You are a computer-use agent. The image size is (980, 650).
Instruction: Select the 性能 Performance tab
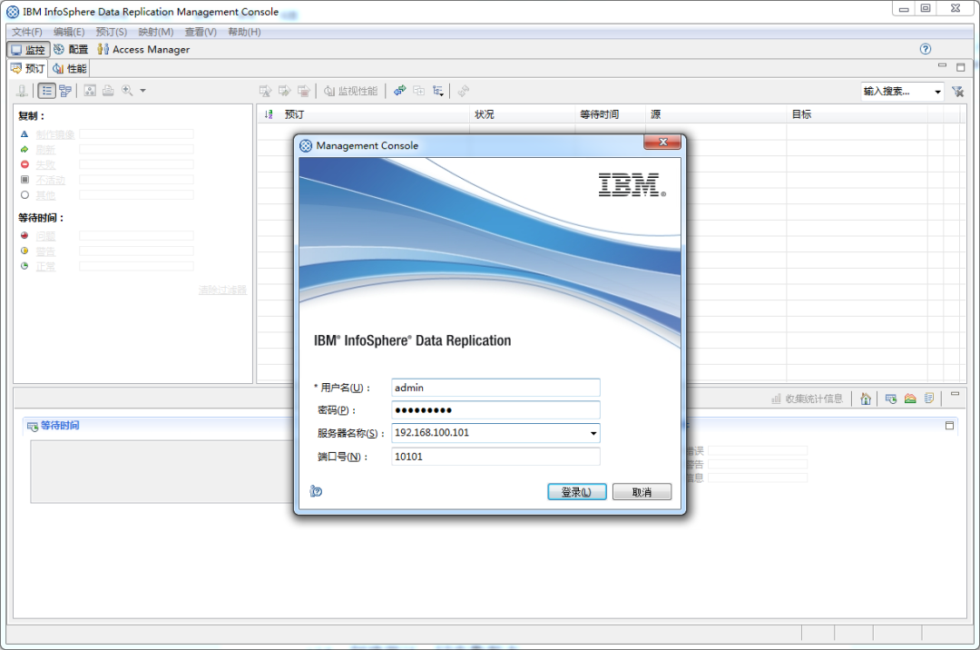(x=69, y=68)
